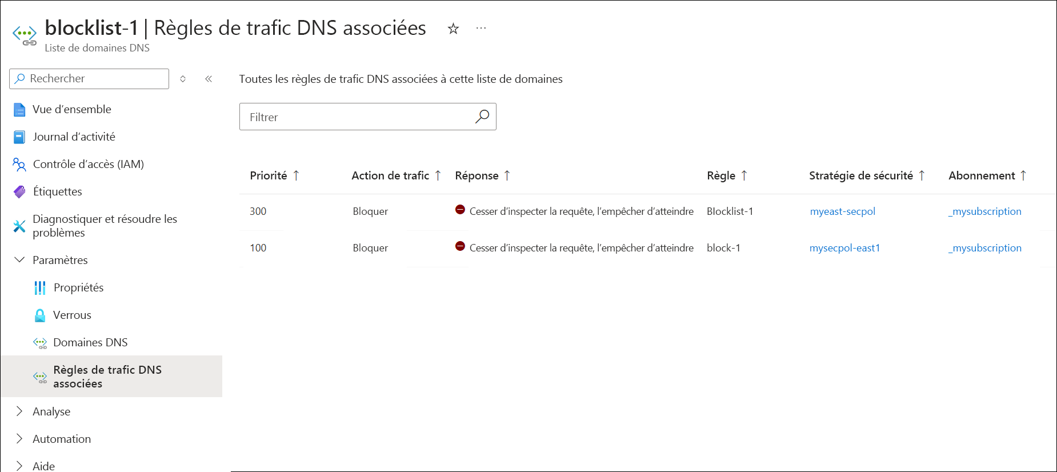The height and width of the screenshot is (472, 1057).
Task: Open the _mysubscription link
Action: coord(984,211)
